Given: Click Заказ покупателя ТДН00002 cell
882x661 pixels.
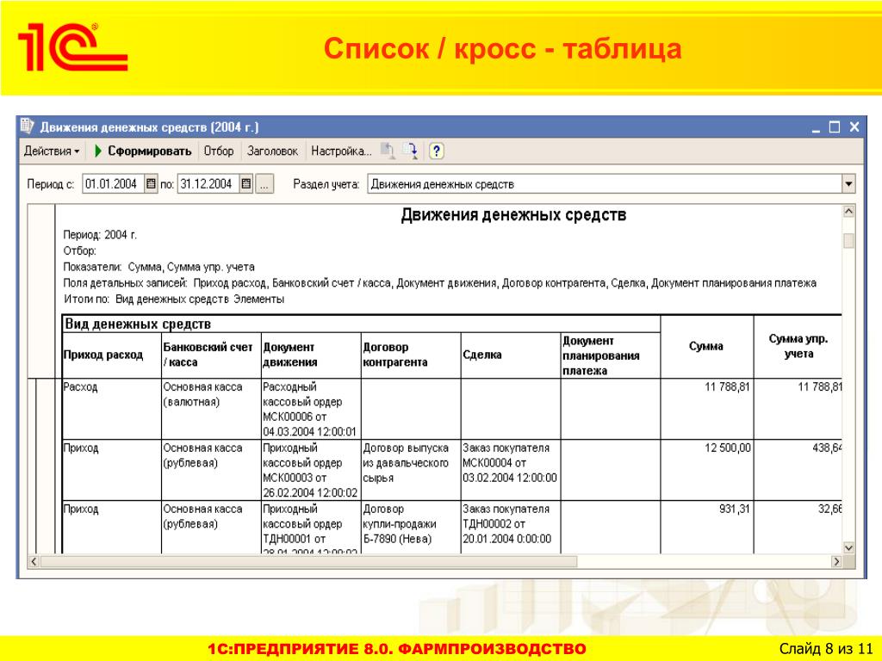Looking at the screenshot, I should pyautogui.click(x=510, y=528).
